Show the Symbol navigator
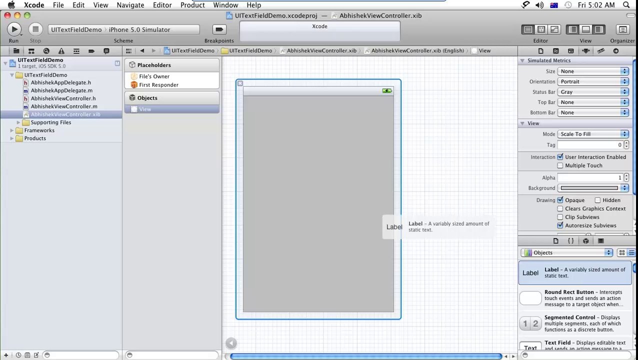Image resolution: width=638 pixels, height=360 pixels. click(31, 50)
